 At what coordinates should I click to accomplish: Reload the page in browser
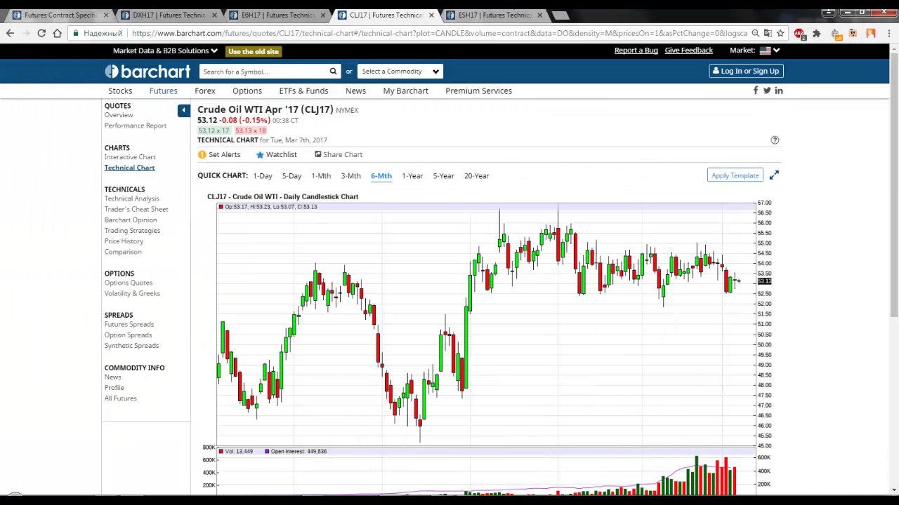pyautogui.click(x=41, y=33)
